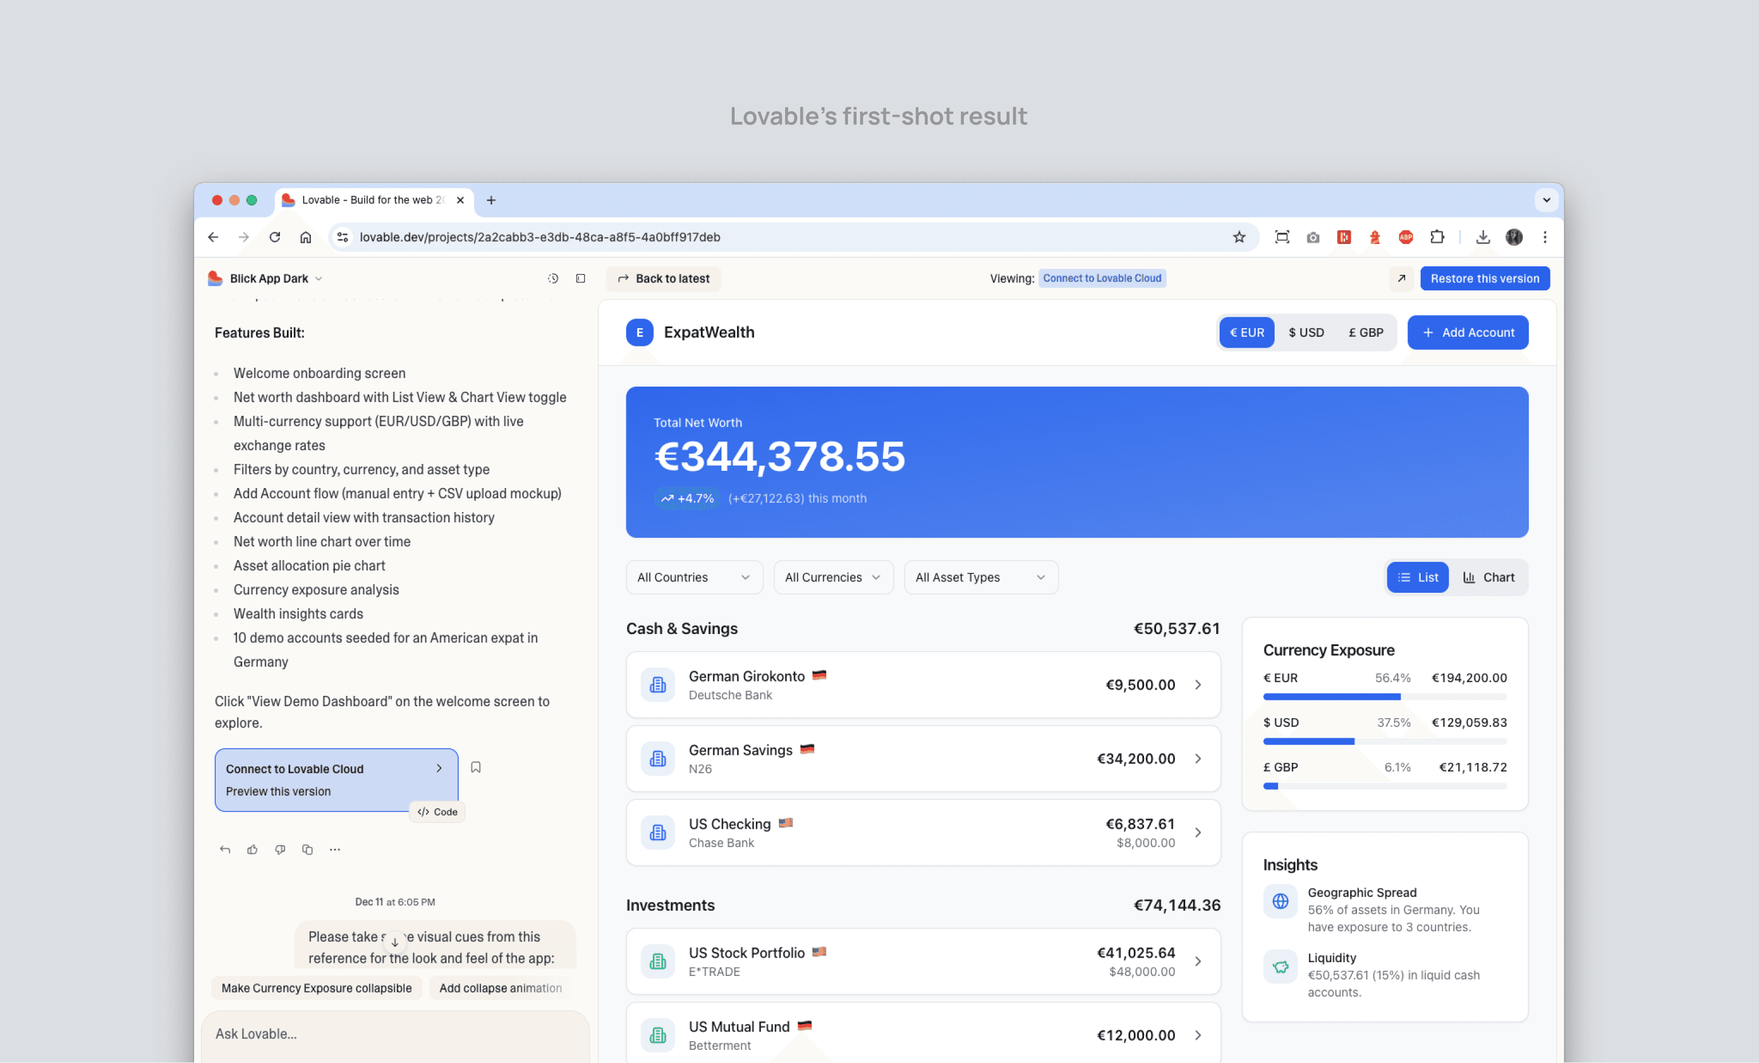This screenshot has height=1063, width=1759.
Task: Click the sidebar panel toggle icon
Action: [x=581, y=278]
